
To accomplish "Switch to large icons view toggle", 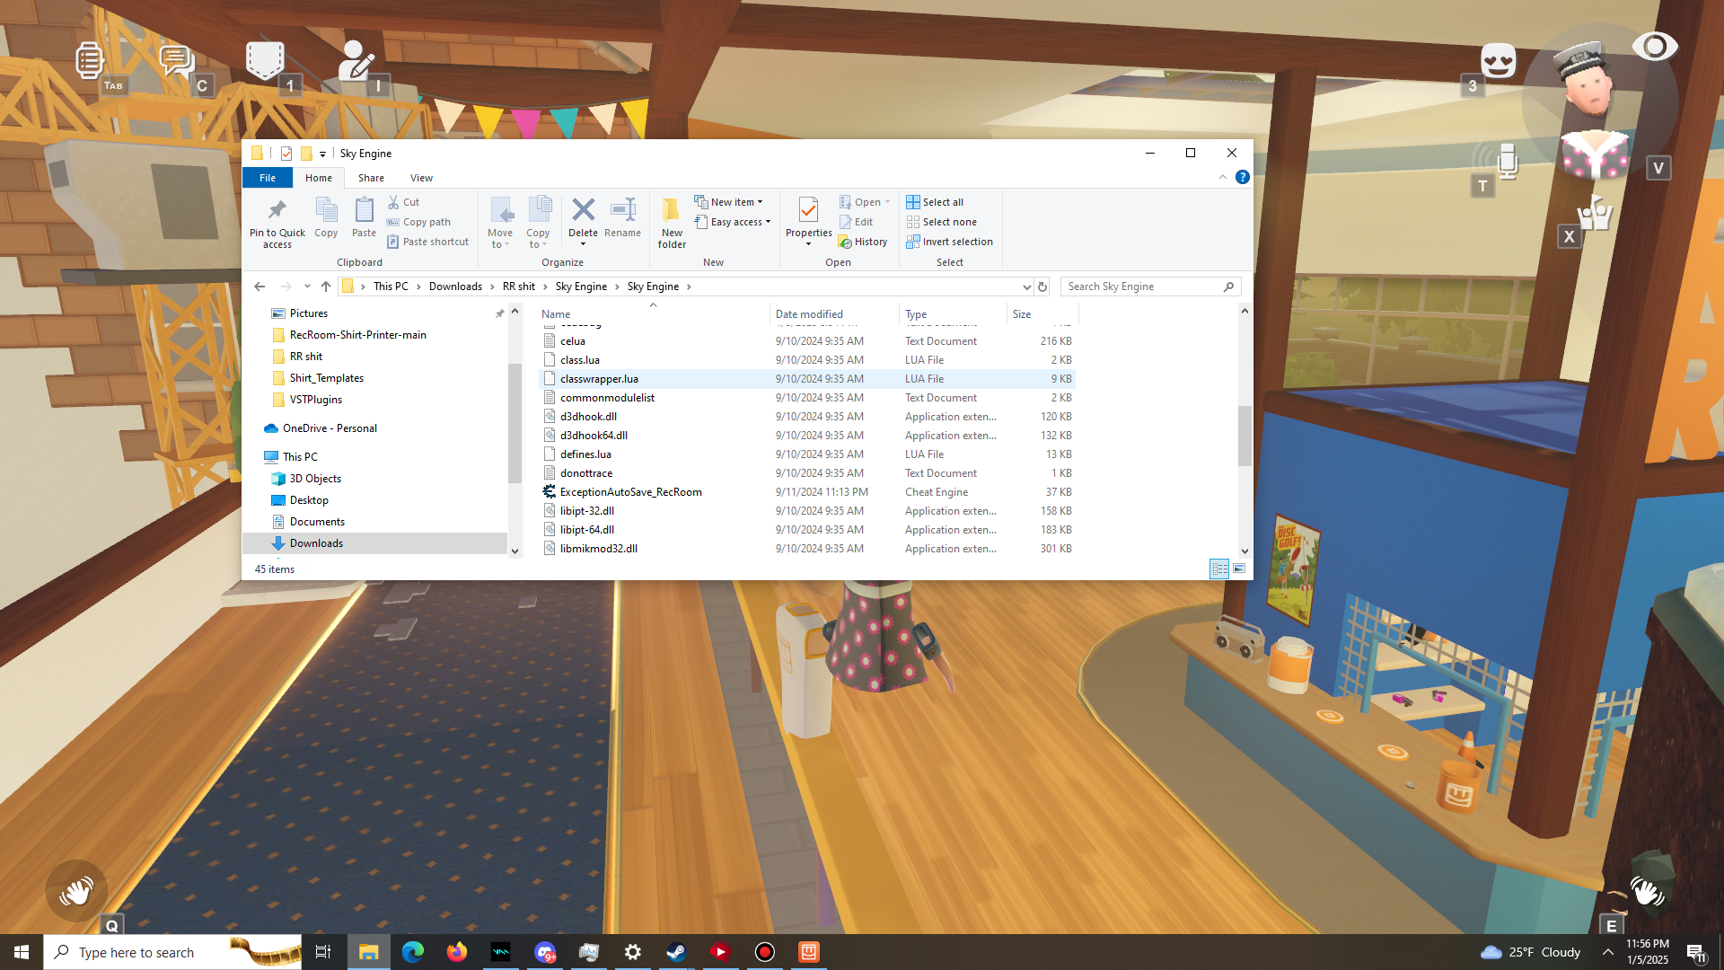I will coord(1239,569).
